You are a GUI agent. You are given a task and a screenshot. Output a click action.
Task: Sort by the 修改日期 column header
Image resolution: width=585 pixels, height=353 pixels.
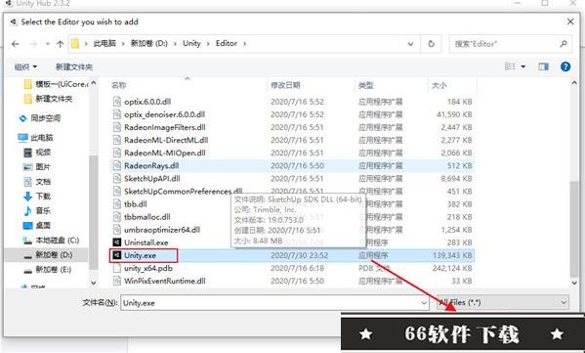click(x=285, y=85)
